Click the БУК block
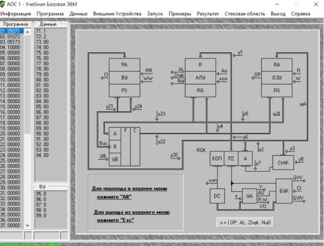This screenshot has height=246, width=324. (284, 191)
